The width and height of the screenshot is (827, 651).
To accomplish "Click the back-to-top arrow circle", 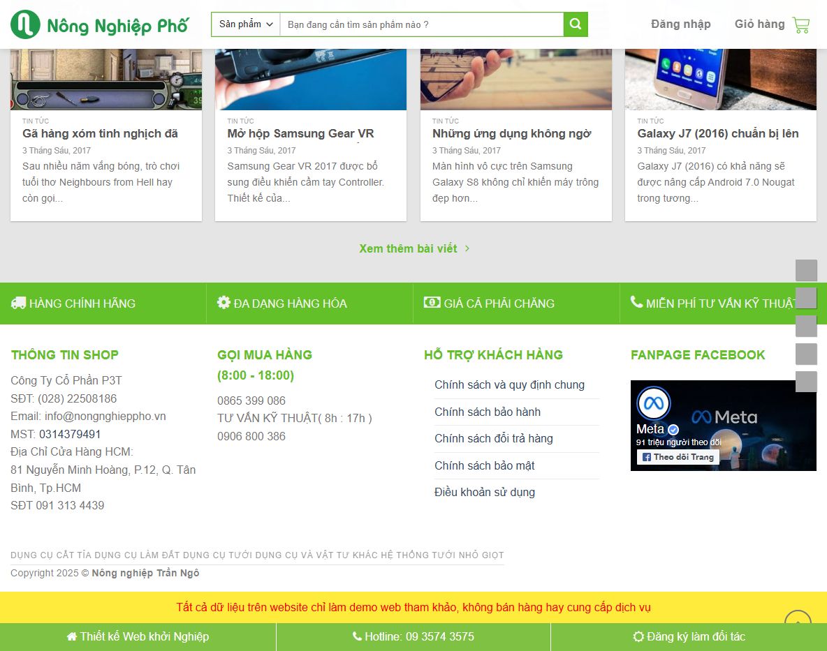I will click(798, 618).
